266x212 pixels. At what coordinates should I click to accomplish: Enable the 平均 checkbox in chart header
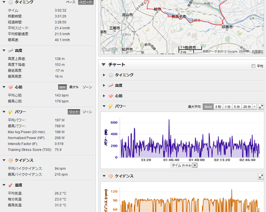point(253,66)
